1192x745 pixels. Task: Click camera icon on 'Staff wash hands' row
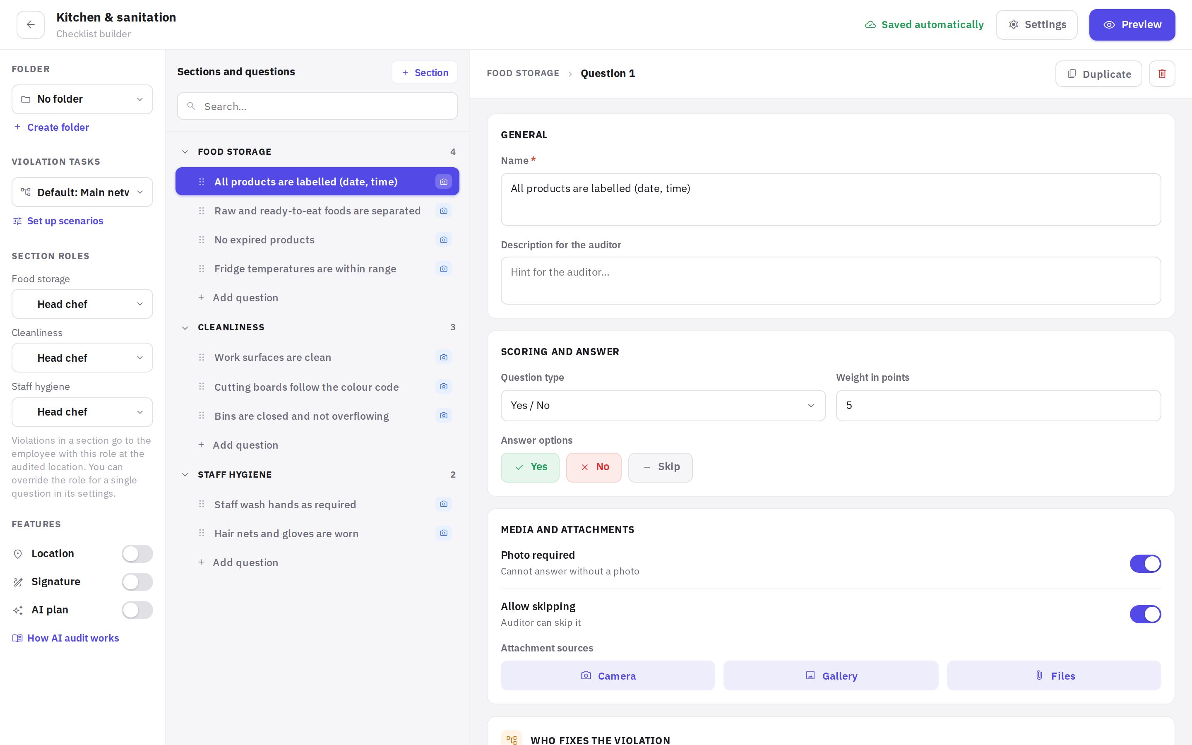pyautogui.click(x=443, y=504)
